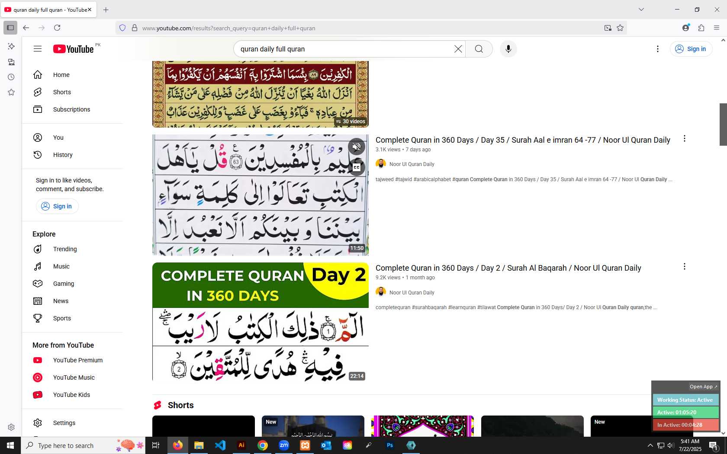Image resolution: width=727 pixels, height=454 pixels.
Task: Click Windows taskbar search box
Action: pos(83,445)
